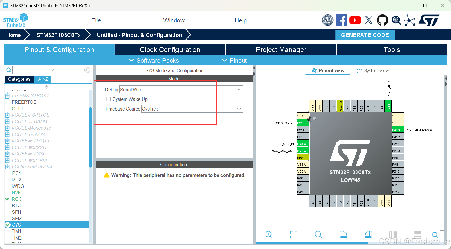The width and height of the screenshot is (451, 249).
Task: Switch to System view
Action: (373, 70)
